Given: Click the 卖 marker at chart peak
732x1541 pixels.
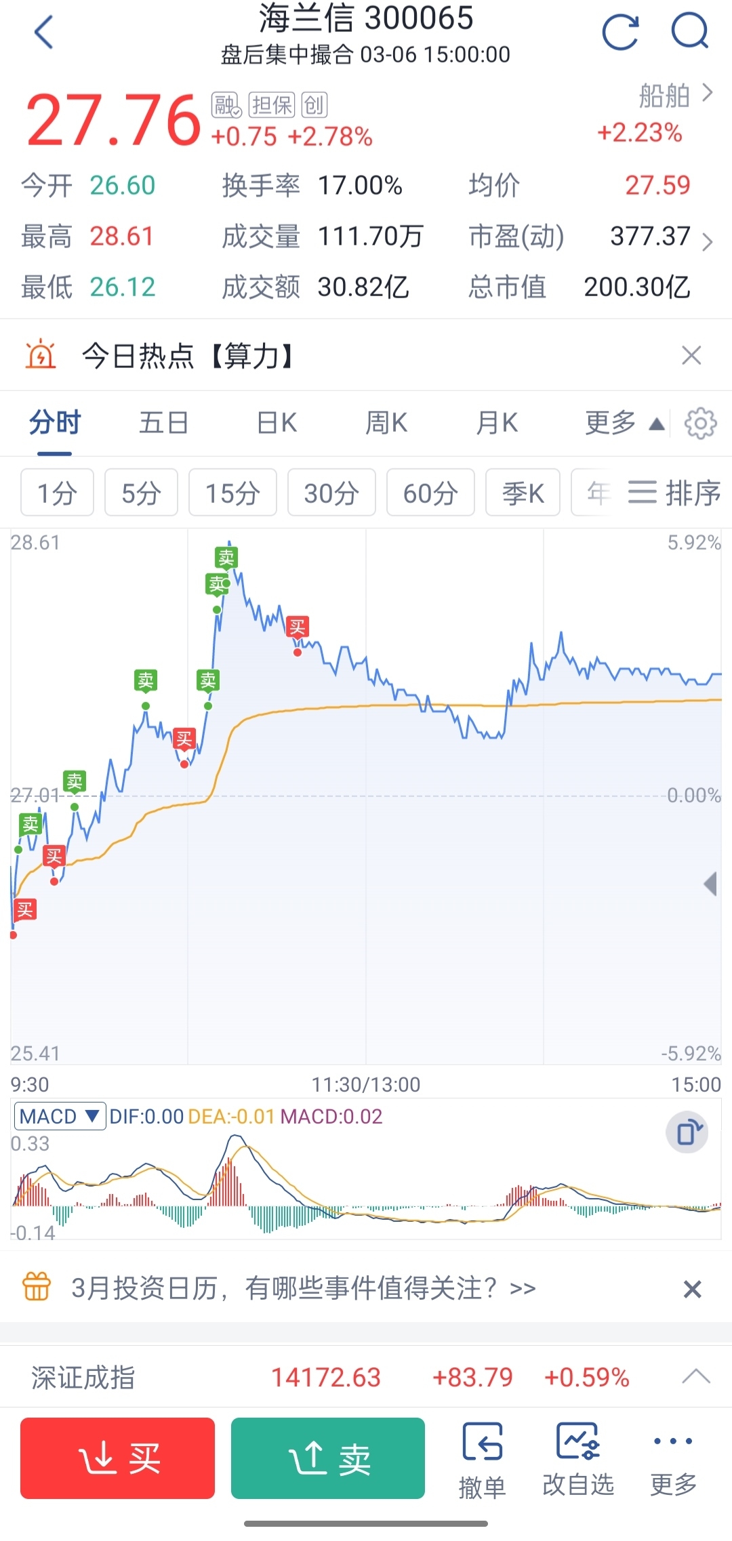Looking at the screenshot, I should (226, 558).
